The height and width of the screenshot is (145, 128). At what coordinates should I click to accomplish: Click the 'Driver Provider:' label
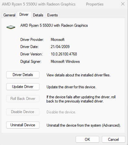32,40
